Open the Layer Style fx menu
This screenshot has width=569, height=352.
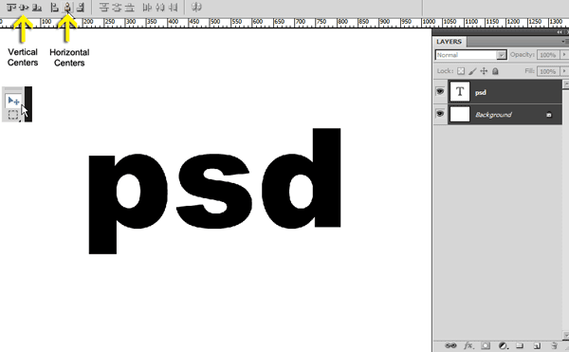(468, 345)
